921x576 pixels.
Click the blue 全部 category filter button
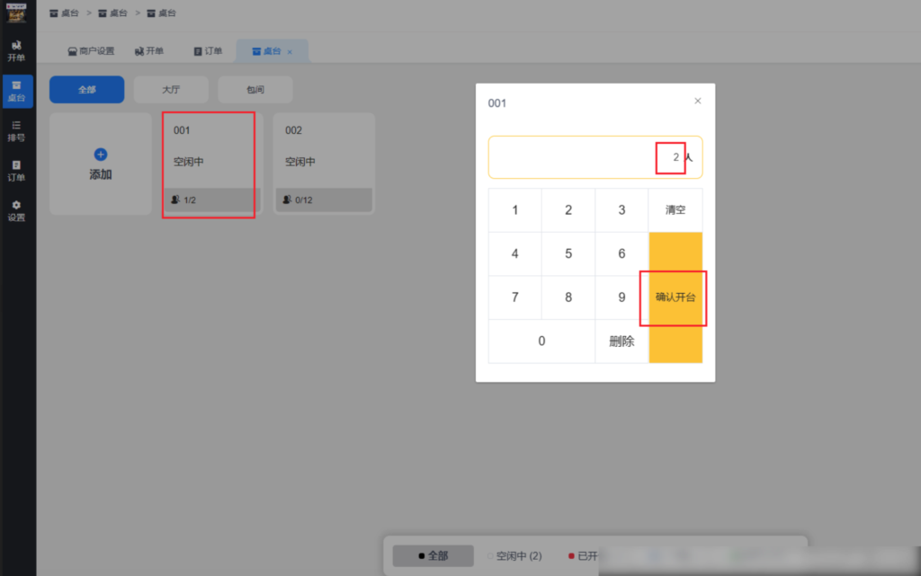[86, 90]
